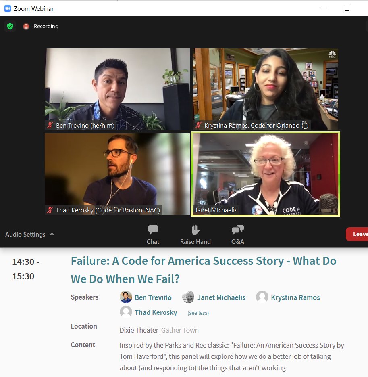Click the '14:30 - 15:30' session time
This screenshot has width=368, height=377.
pos(26,269)
